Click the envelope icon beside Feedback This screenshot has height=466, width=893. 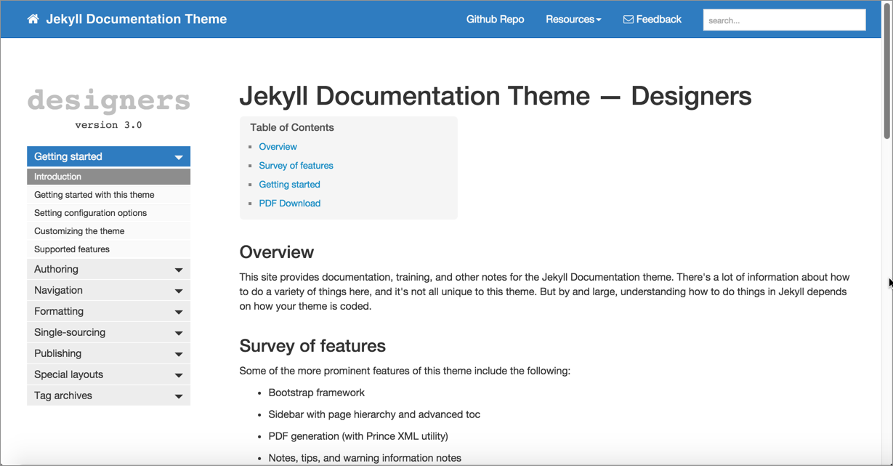(x=628, y=20)
